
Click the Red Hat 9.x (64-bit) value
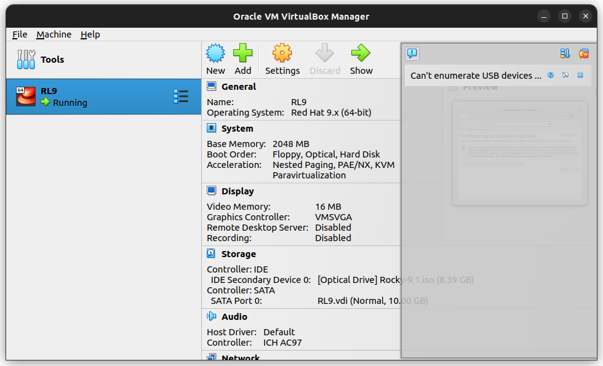(x=331, y=112)
